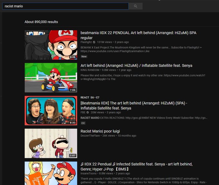
Task: Click description 'RACIST MARIO EXTRA REACTIONS'
Action: pos(144,118)
